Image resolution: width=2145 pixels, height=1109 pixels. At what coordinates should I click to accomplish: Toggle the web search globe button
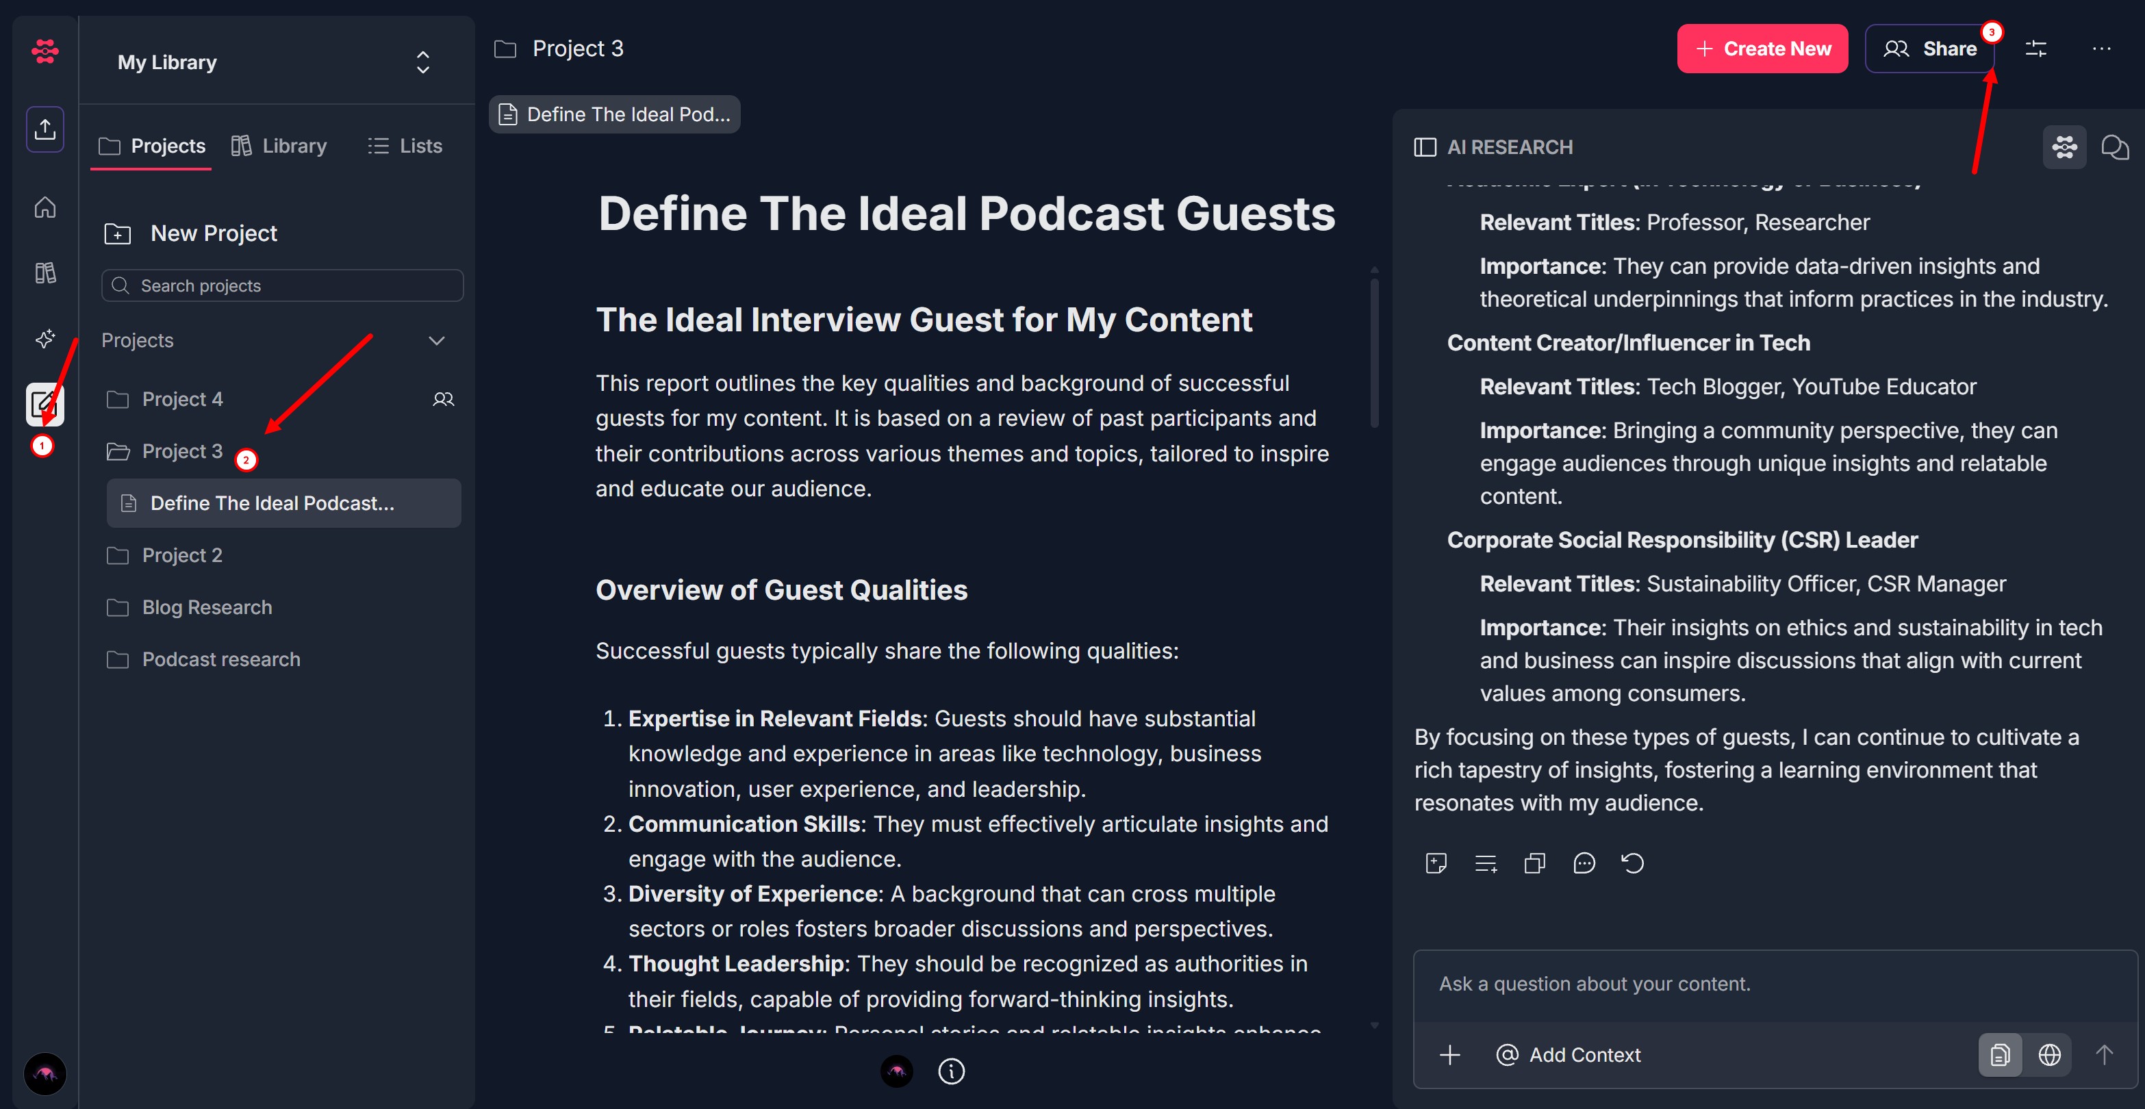point(2049,1055)
